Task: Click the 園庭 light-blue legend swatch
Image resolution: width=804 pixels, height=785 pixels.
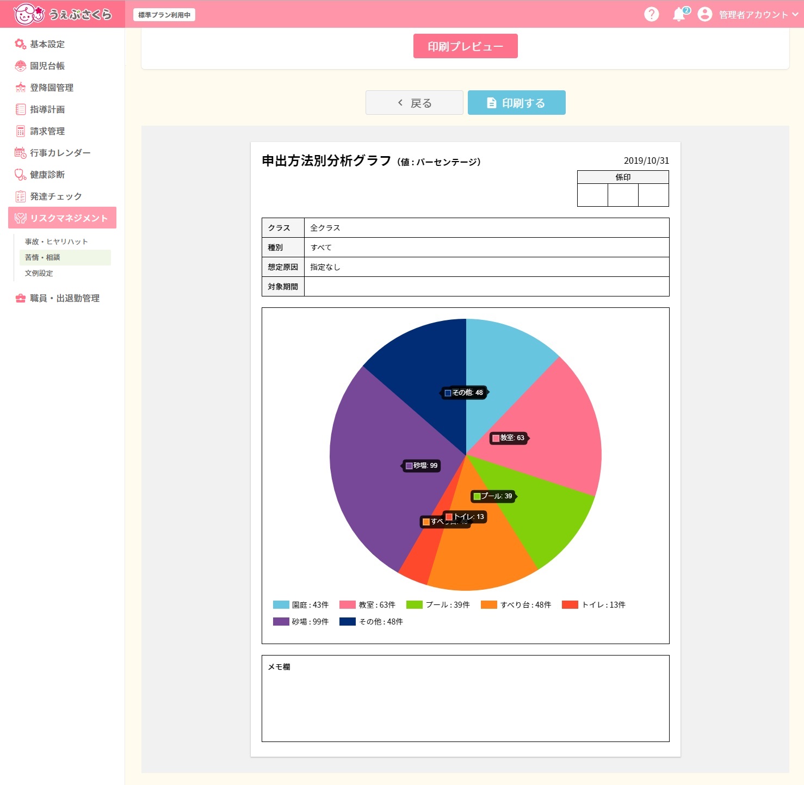Action: pos(281,604)
